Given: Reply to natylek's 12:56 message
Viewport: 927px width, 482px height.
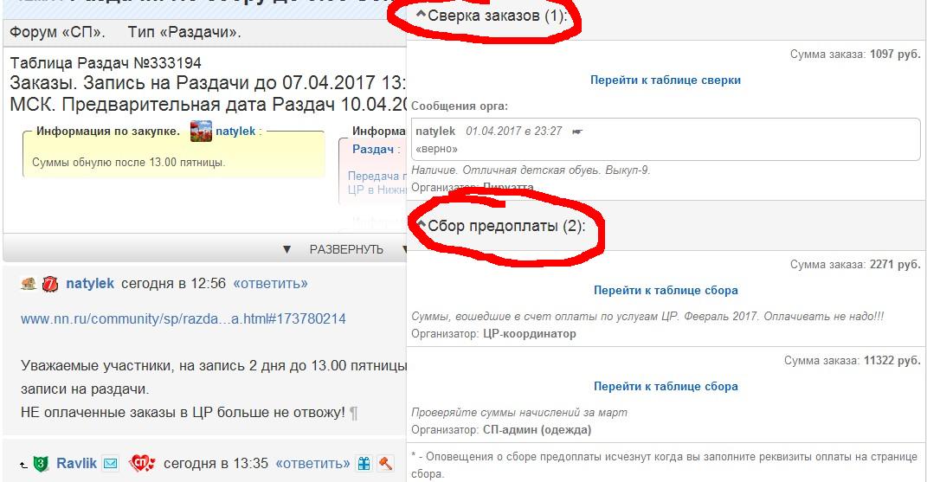Looking at the screenshot, I should 270,283.
